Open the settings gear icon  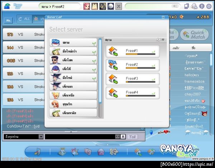click(209, 6)
